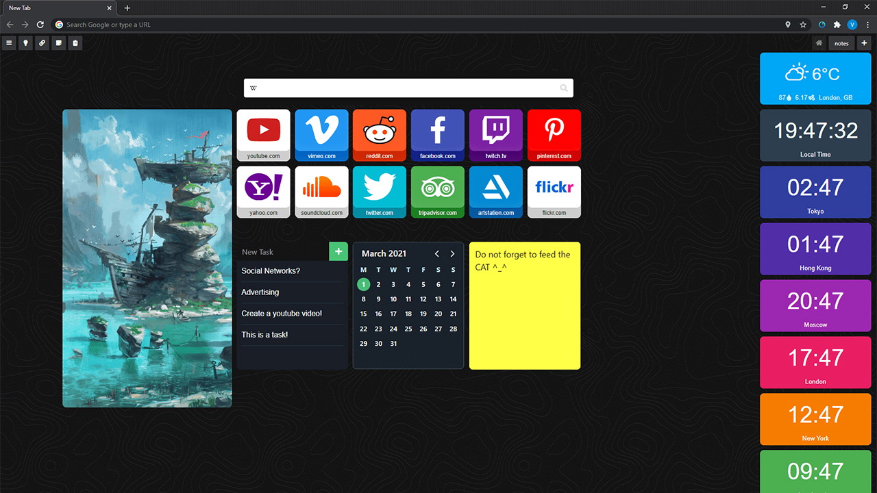Open the Twitter shortcut tile

pyautogui.click(x=379, y=192)
